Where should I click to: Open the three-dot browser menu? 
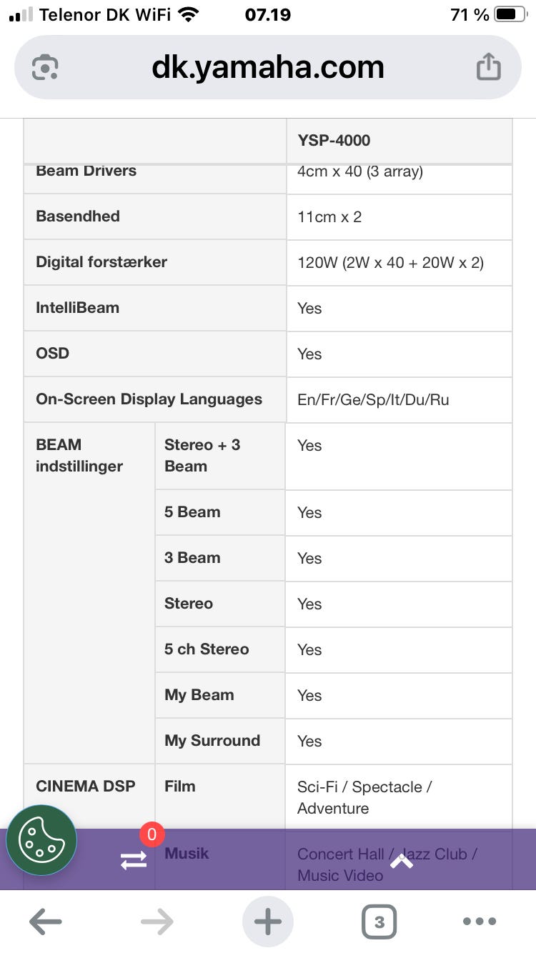pyautogui.click(x=480, y=922)
